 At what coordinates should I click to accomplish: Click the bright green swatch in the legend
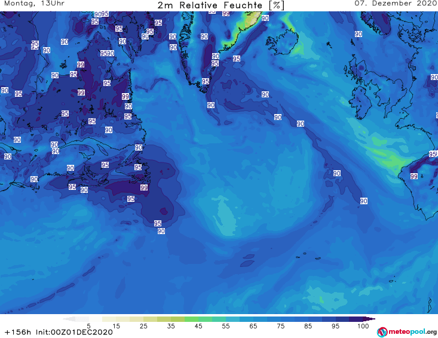coord(191,319)
